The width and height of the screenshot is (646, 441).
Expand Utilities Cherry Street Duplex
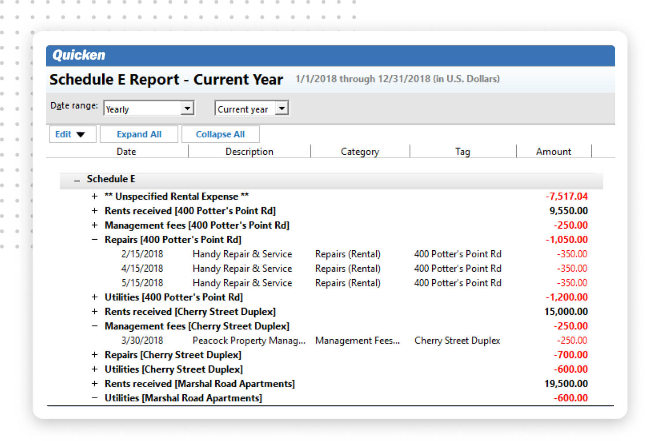[94, 369]
